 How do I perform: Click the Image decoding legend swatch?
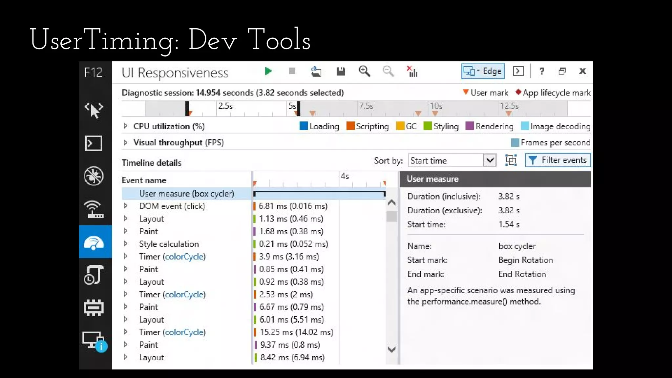pos(525,126)
